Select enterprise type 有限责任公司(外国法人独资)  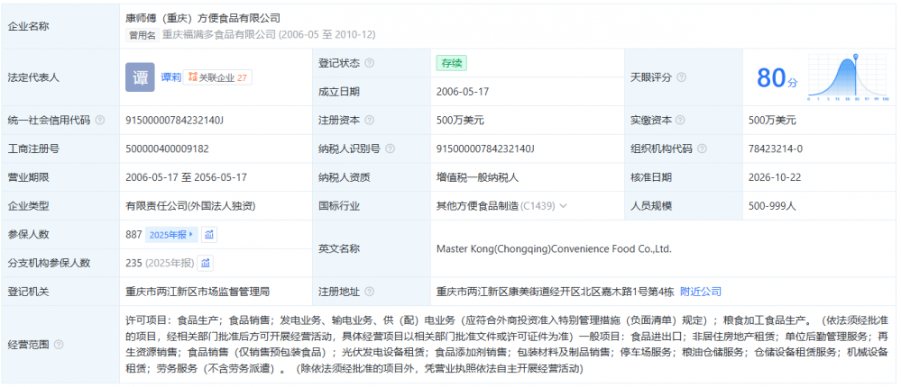pyautogui.click(x=190, y=206)
